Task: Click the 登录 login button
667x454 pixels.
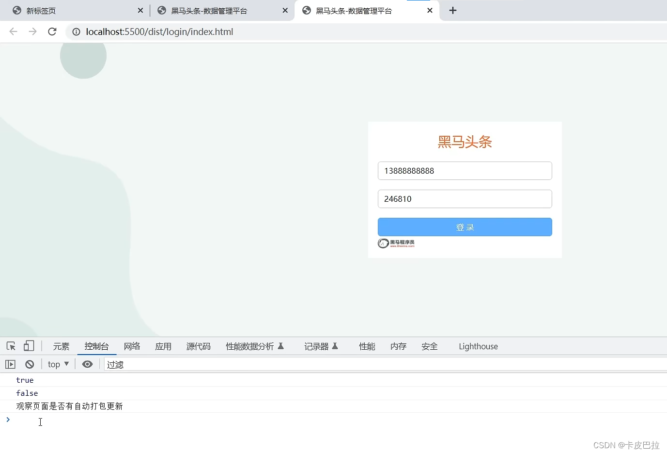Action: [x=465, y=227]
